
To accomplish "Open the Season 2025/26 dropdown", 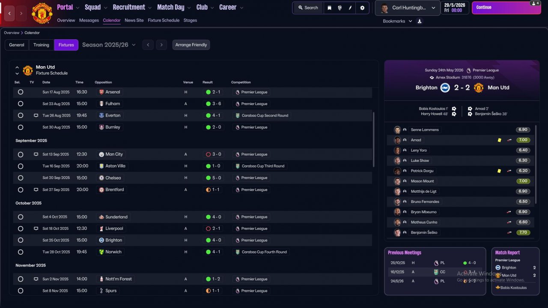I will 109,45.
